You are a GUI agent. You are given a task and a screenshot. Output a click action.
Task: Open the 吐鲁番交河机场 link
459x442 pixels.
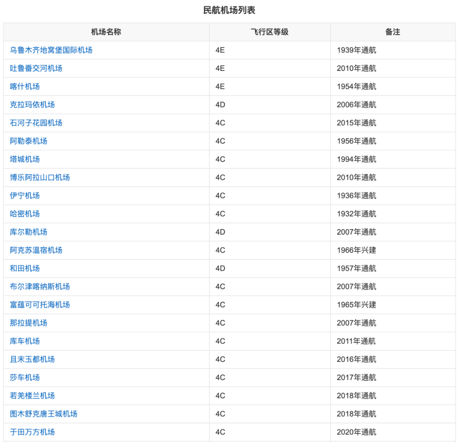click(x=36, y=68)
